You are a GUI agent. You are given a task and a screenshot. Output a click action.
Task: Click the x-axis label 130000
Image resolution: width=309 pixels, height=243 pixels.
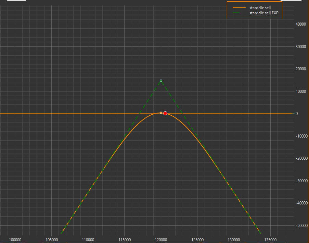(x=234, y=240)
